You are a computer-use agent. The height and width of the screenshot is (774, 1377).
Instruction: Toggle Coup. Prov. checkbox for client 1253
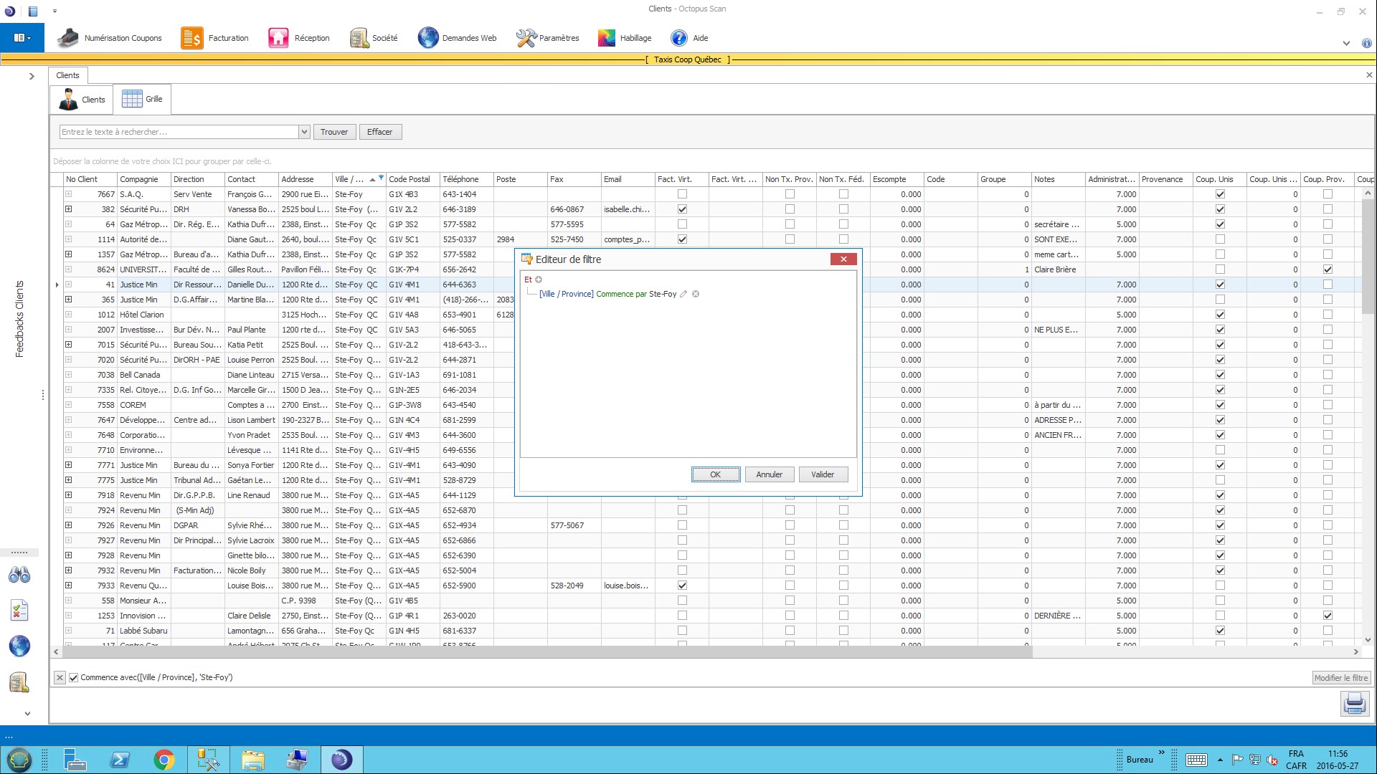(x=1328, y=616)
